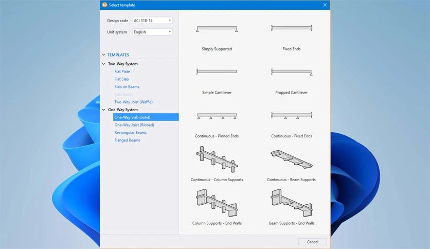The height and width of the screenshot is (249, 430).
Task: Select Slab on Beams category
Action: [x=127, y=87]
